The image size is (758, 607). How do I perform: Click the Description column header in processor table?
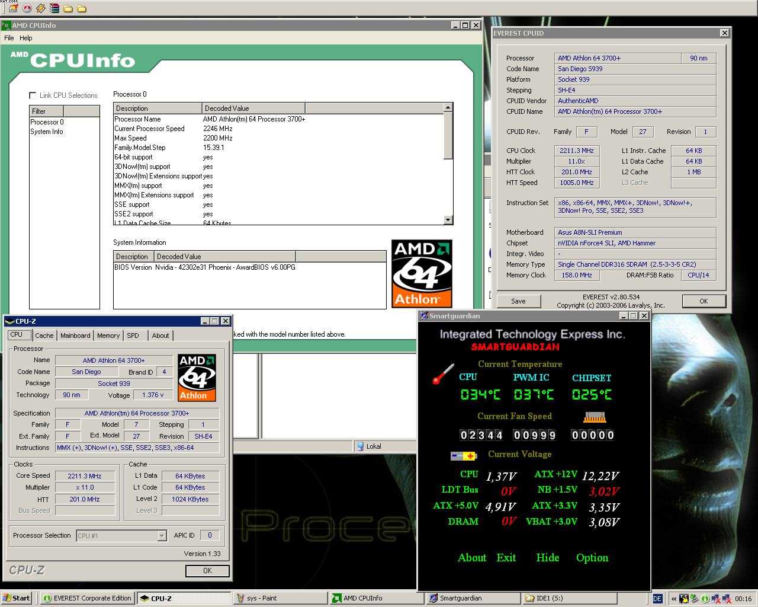(x=158, y=108)
